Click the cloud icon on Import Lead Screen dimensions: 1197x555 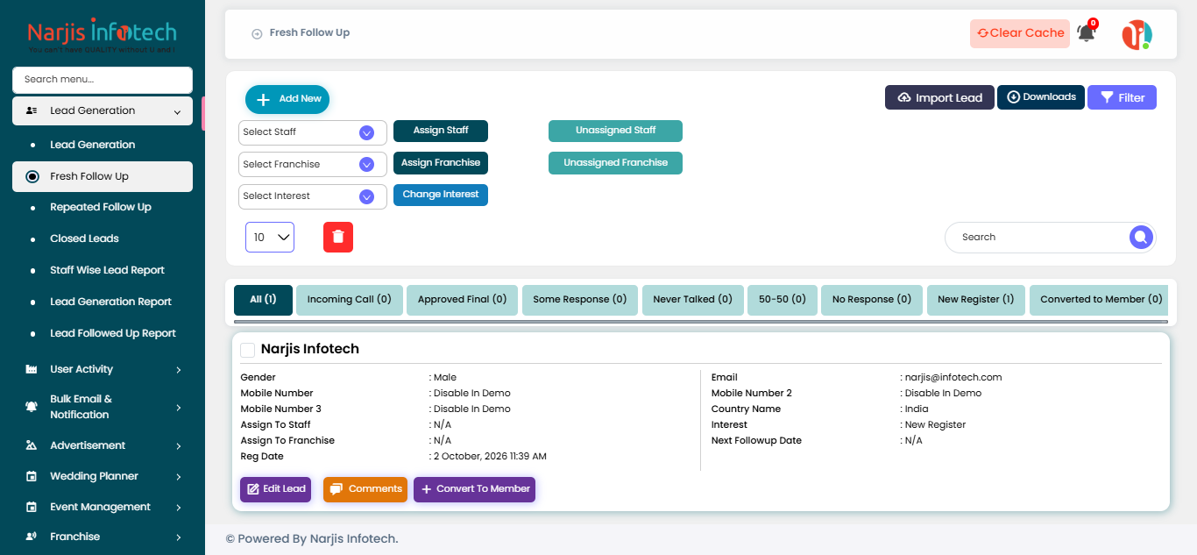[x=904, y=97]
